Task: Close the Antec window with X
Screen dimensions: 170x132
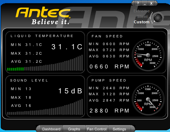Action: point(151,3)
